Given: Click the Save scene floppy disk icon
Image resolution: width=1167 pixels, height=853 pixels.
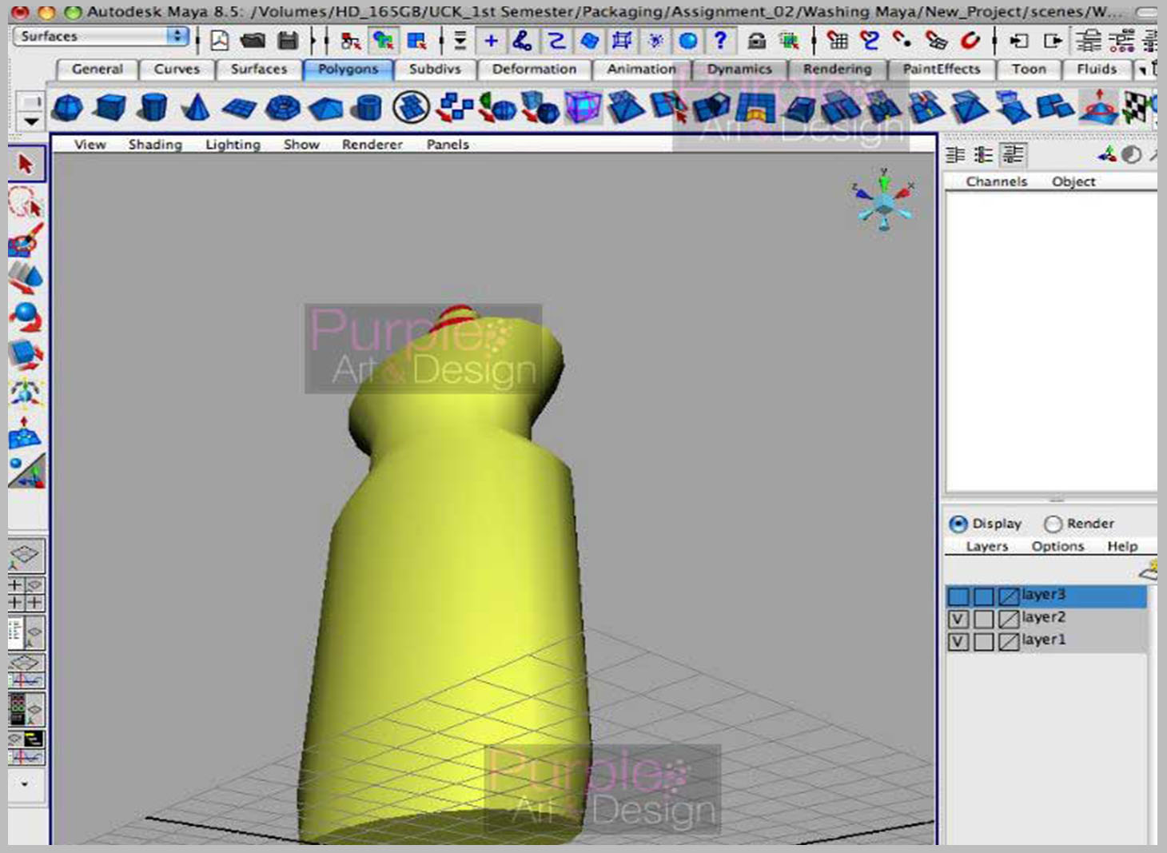Looking at the screenshot, I should click(x=288, y=40).
